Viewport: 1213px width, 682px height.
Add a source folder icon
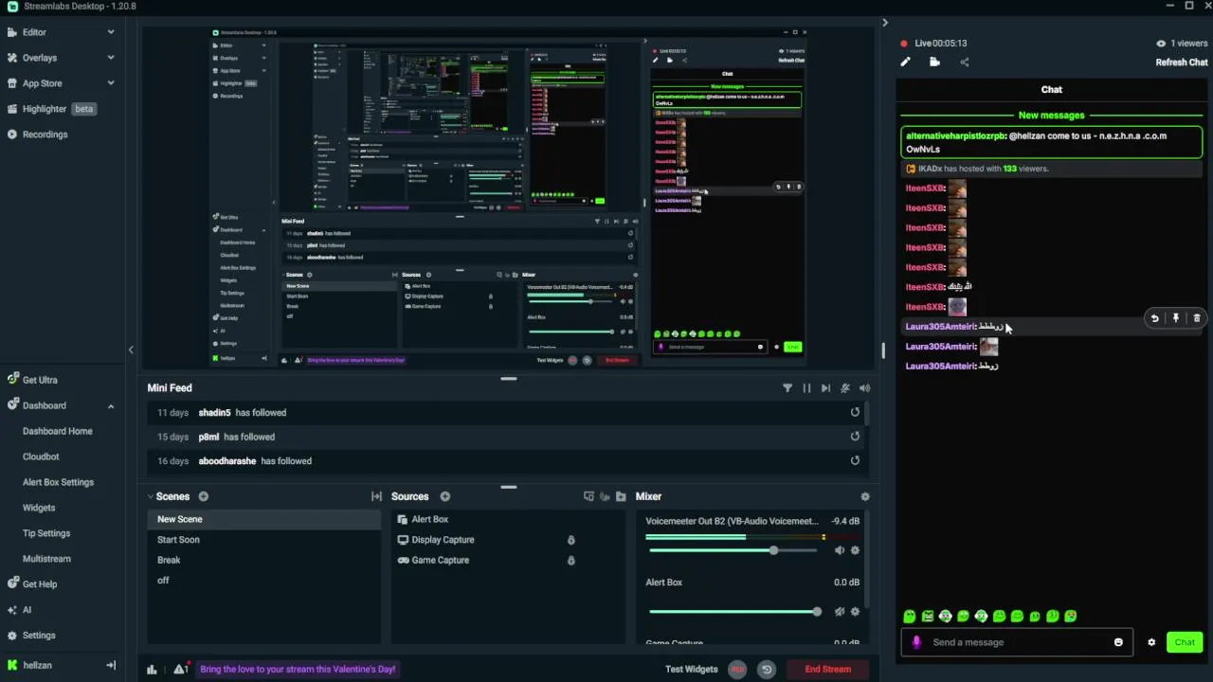coord(621,496)
